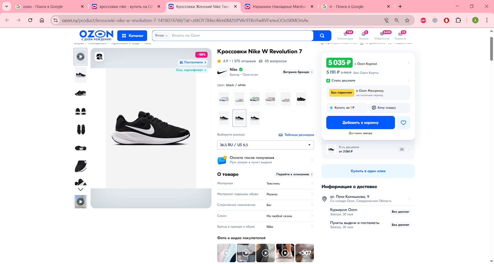Screen dimensions: 494x264
Task: Select the top-view shoes thumbnail
Action: tap(81, 130)
